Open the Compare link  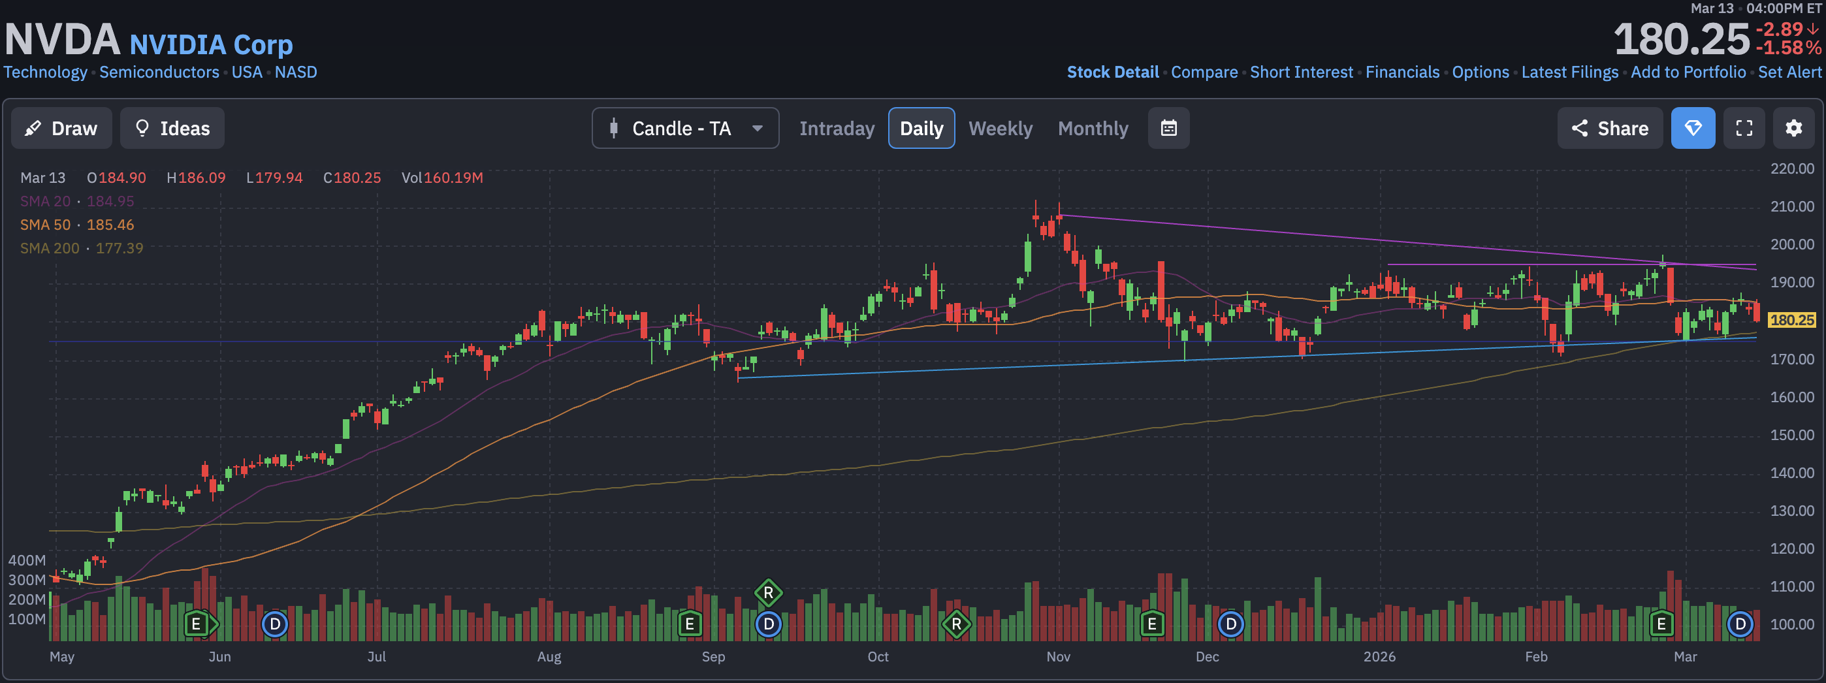(x=1204, y=72)
